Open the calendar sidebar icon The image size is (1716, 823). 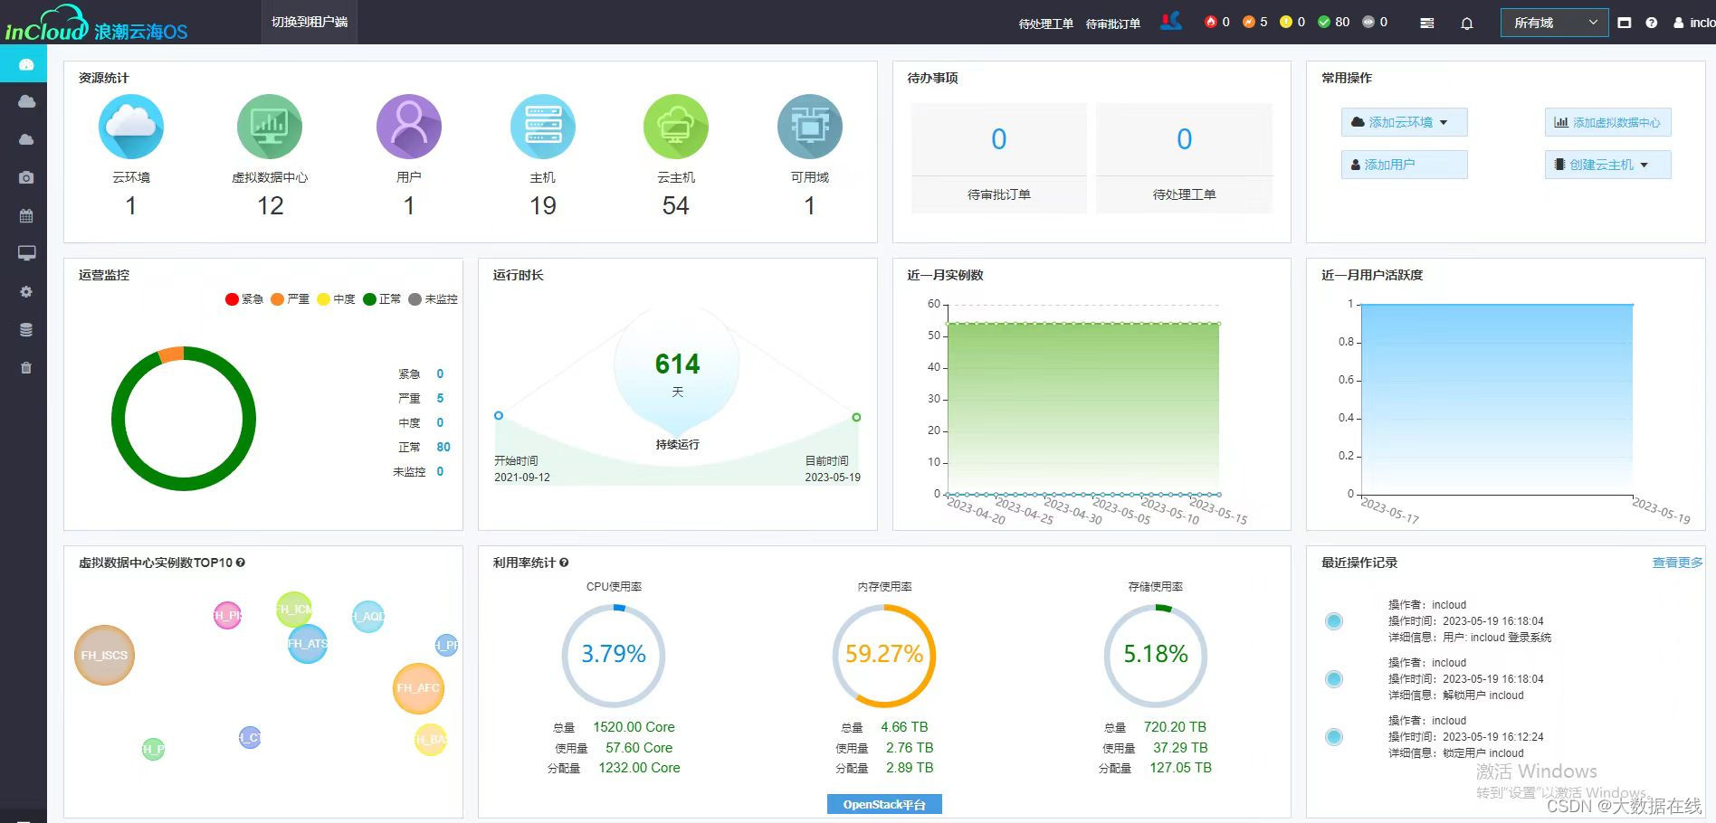[26, 216]
